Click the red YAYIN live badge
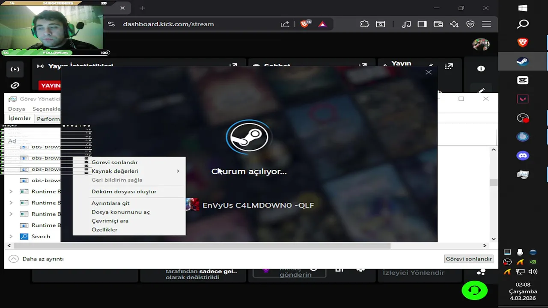The image size is (548, 308). [50, 86]
